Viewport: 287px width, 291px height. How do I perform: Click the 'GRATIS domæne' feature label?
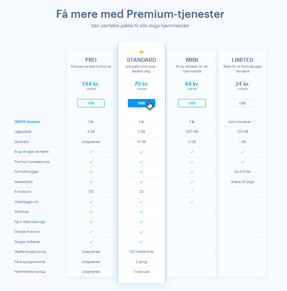pyautogui.click(x=27, y=121)
